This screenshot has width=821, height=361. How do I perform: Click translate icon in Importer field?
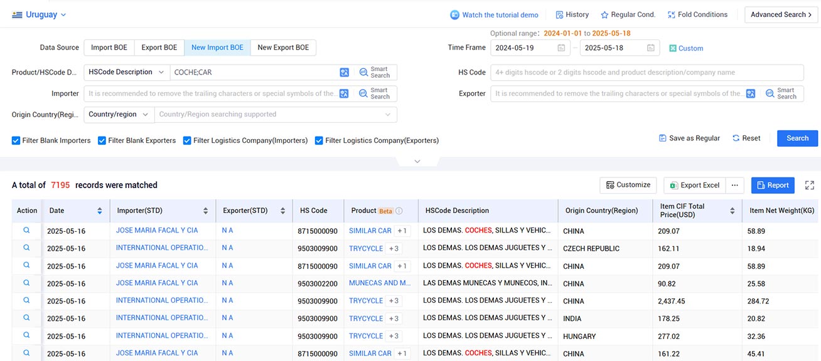[x=344, y=93]
